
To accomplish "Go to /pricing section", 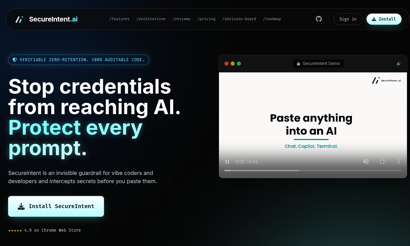I will tap(206, 19).
